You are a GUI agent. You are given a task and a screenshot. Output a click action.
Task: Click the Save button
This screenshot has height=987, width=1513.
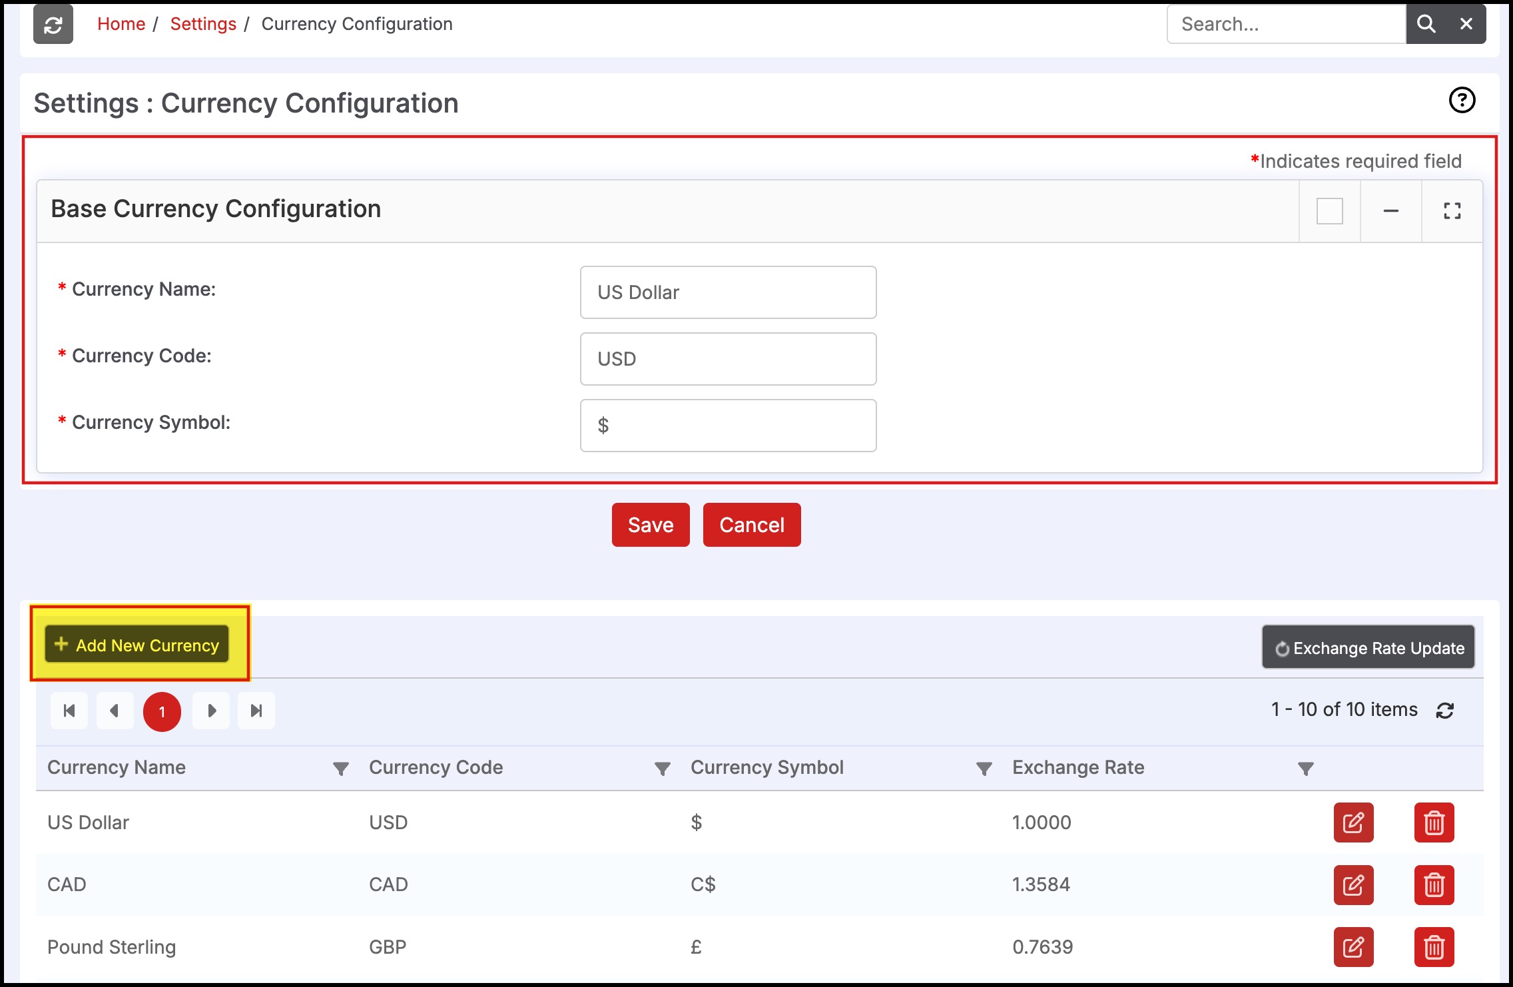pos(651,525)
